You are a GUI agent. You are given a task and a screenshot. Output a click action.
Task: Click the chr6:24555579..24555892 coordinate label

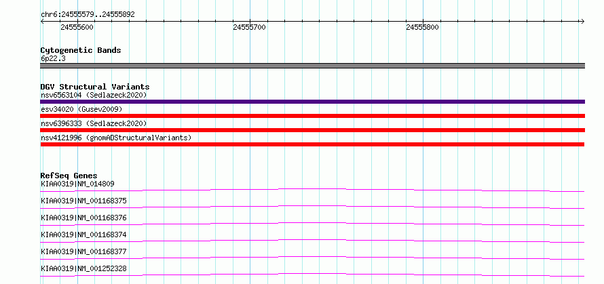[x=88, y=15]
